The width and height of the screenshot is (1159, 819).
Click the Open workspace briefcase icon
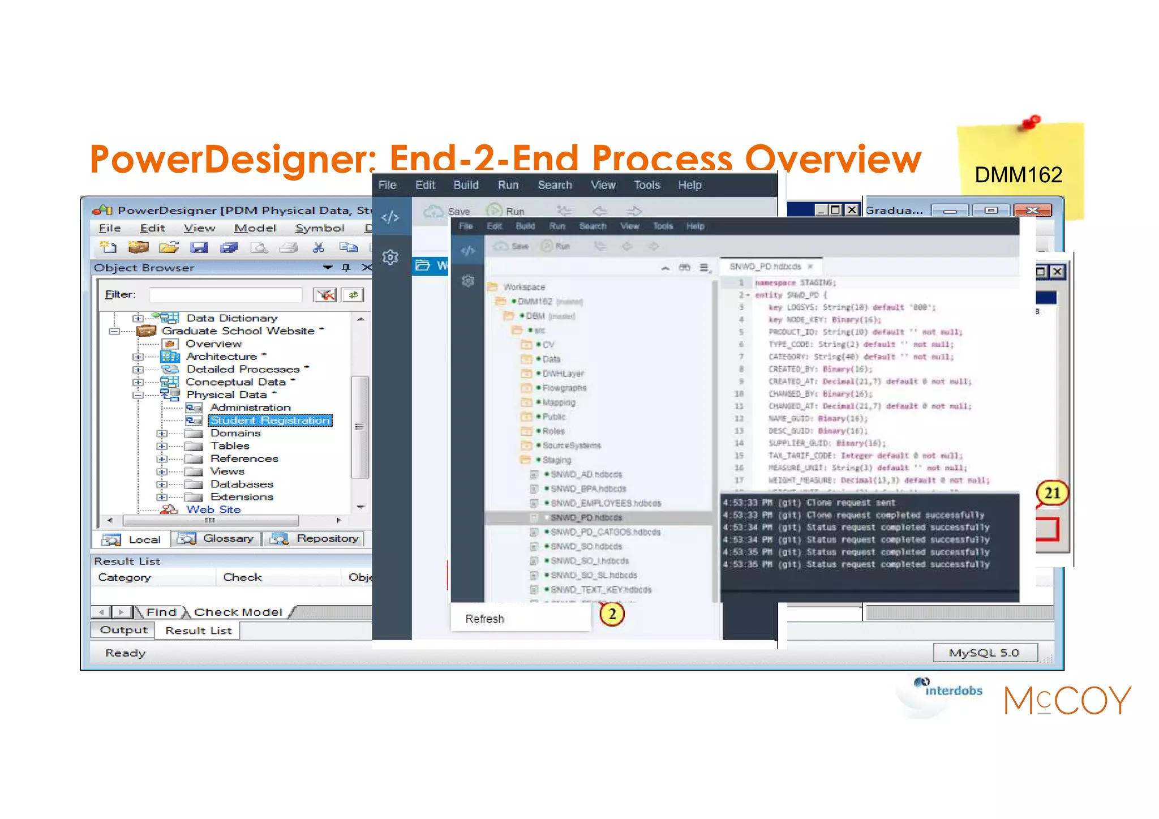[x=138, y=247]
